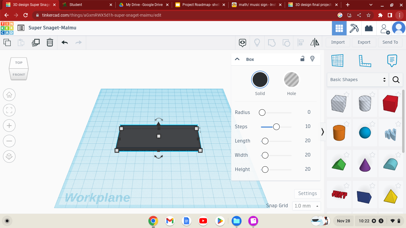Screen dimensions: 406x228
Task: Select the Ruler tool
Action: point(365,60)
